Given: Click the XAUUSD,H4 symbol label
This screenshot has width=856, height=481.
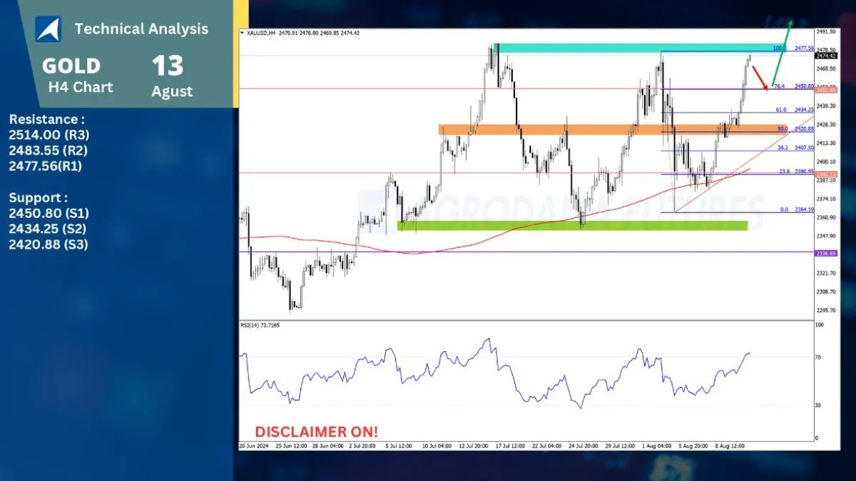Looking at the screenshot, I should (260, 33).
